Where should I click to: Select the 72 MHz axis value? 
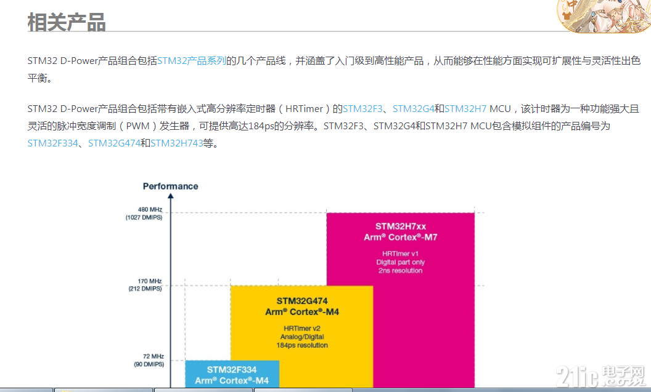(x=154, y=356)
